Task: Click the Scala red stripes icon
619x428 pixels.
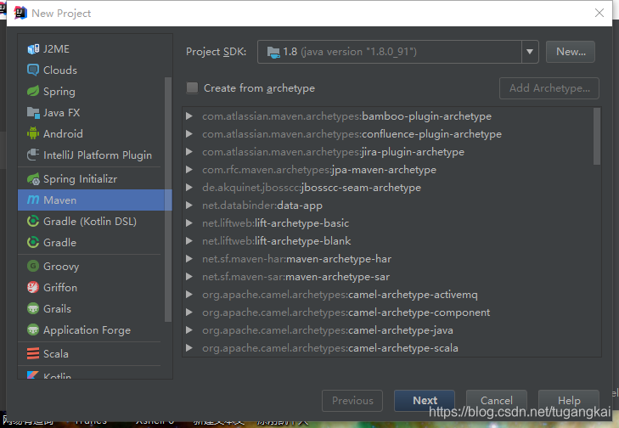Action: [33, 353]
